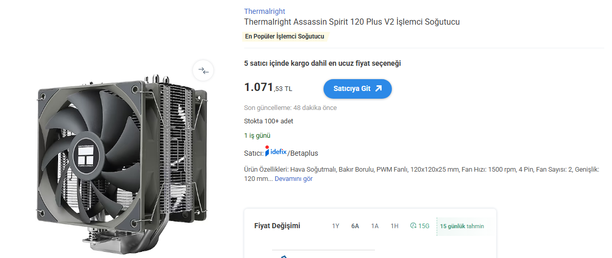Viewport: 612px width, 258px height.
Task: Click the Fiyat Değişimi heading
Action: click(277, 226)
